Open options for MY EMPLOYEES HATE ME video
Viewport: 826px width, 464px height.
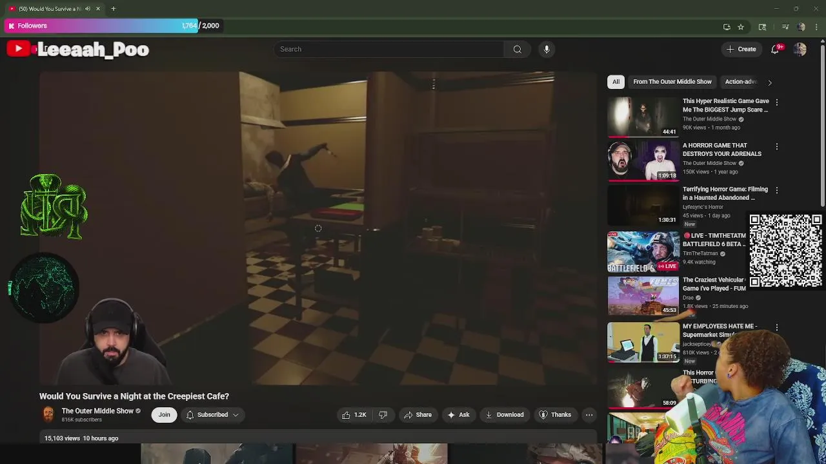point(776,327)
